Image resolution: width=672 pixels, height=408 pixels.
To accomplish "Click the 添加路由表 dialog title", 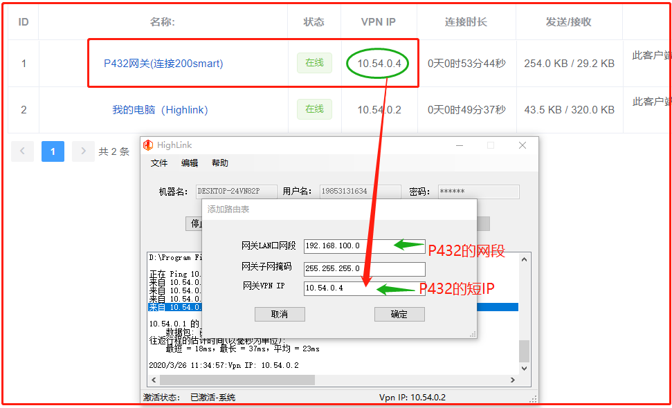I will (228, 210).
